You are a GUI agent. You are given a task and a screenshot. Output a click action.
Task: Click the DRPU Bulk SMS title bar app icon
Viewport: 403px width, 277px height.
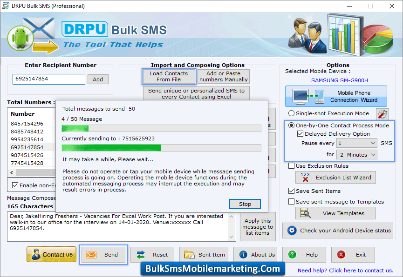tap(5, 6)
